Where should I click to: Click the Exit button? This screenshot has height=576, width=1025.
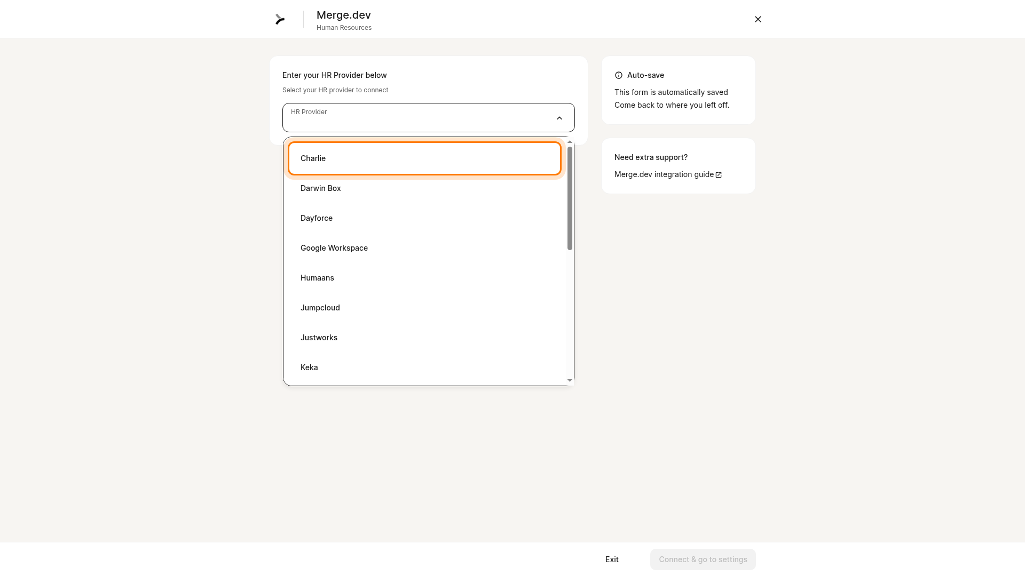point(612,559)
